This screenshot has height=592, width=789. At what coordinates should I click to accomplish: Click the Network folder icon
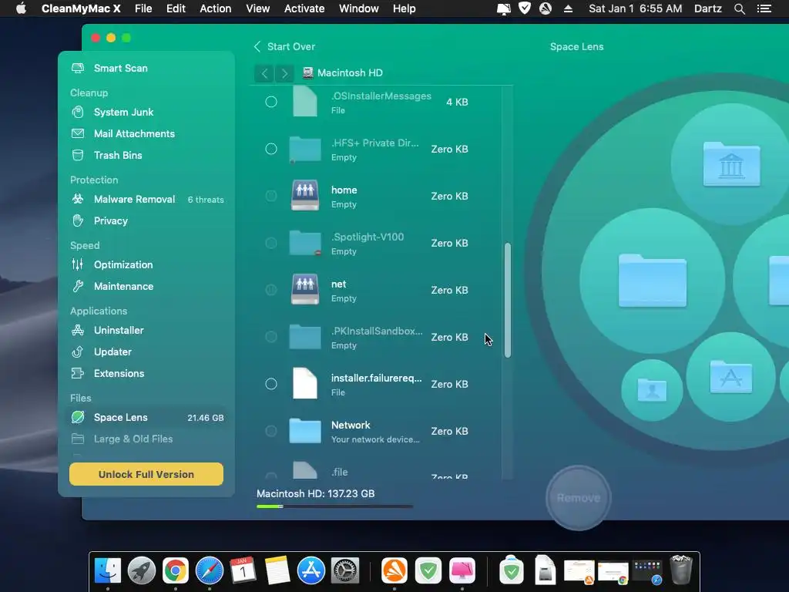(x=305, y=431)
